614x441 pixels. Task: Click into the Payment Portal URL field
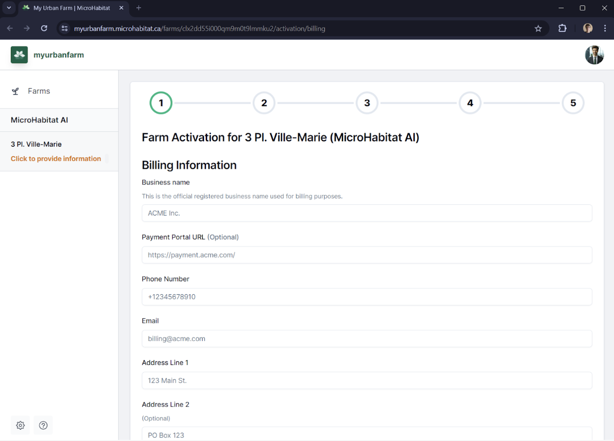(x=367, y=255)
